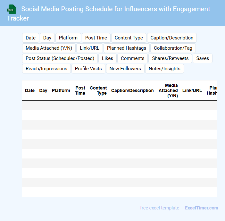
Task: Select the Media Attached (Y/N) tag
Action: coord(49,48)
